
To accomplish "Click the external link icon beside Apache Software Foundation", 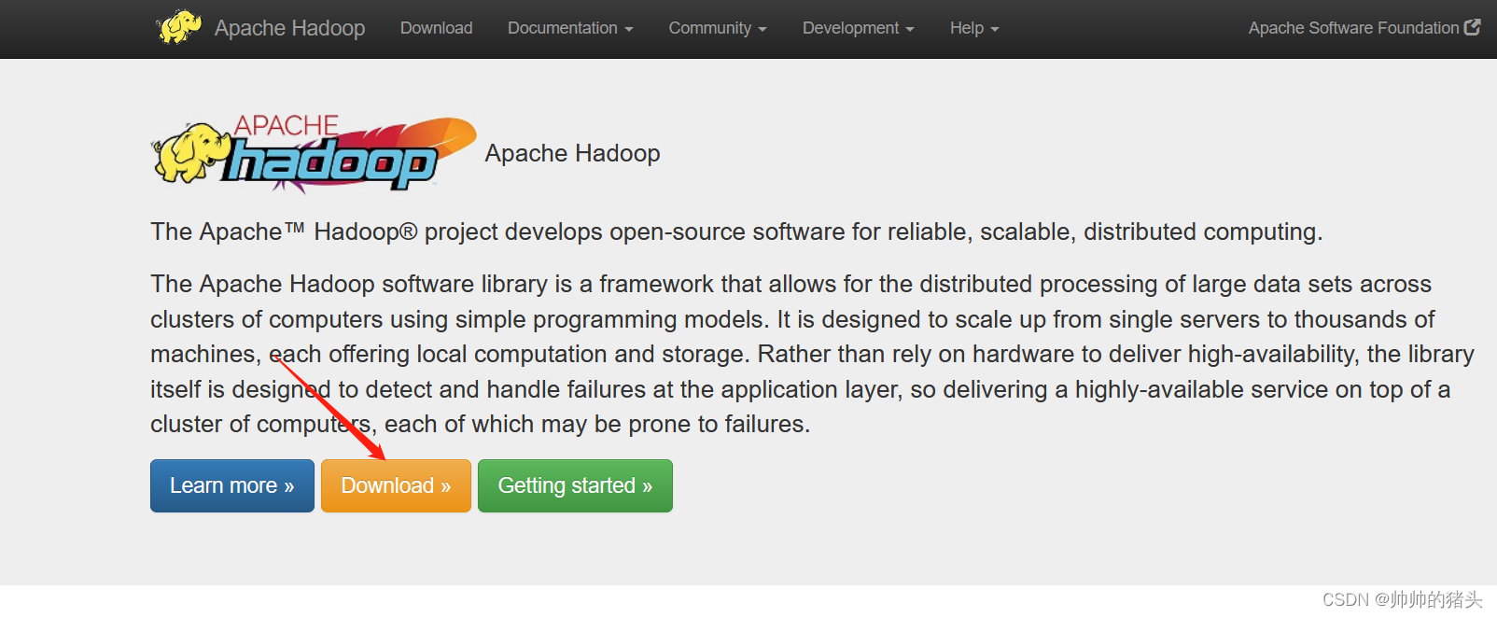I will tap(1473, 27).
